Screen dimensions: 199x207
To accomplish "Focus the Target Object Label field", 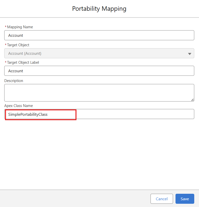I will click(x=99, y=71).
